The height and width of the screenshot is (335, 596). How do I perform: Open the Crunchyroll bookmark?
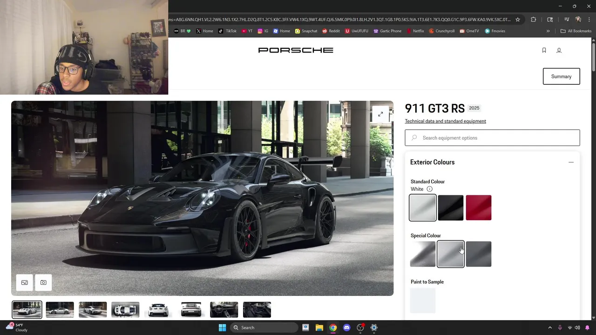pyautogui.click(x=442, y=31)
